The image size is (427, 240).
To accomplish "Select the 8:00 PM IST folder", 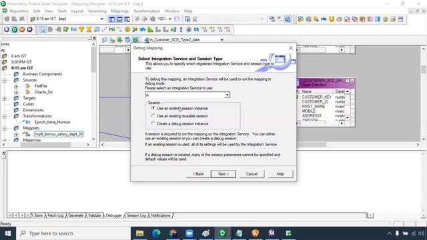I will coord(21,62).
